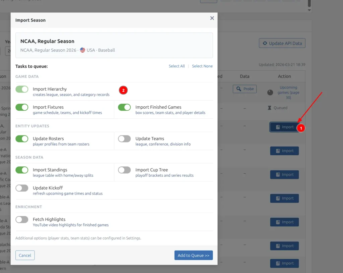Close the Import Season dialog
This screenshot has height=273, width=343.
point(212,18)
